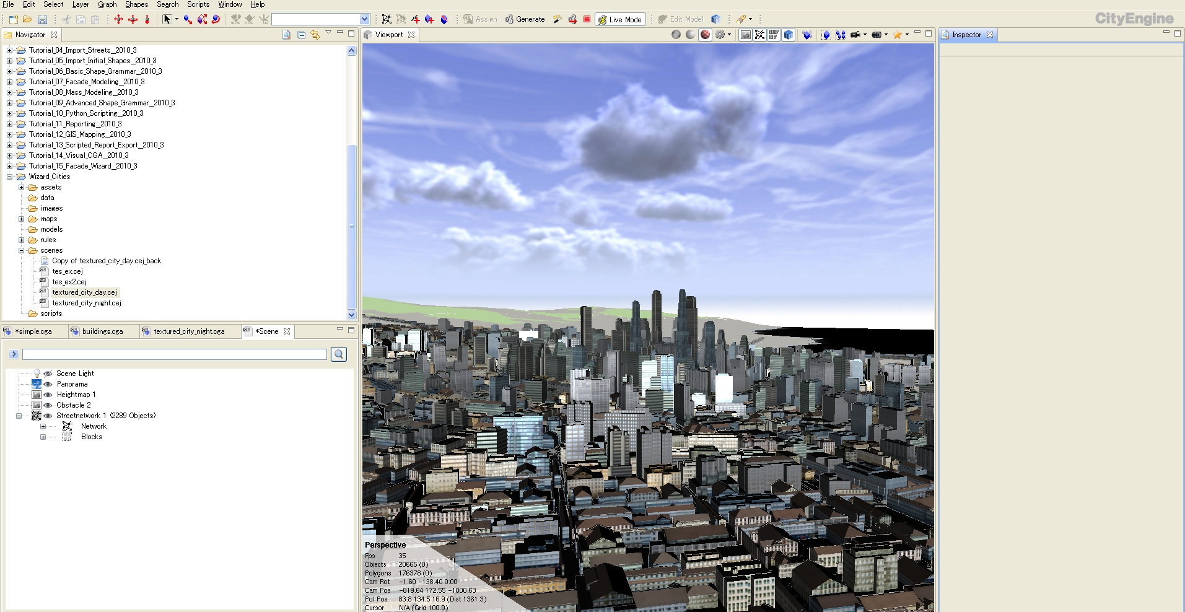Open the Help menu
Image resolution: width=1185 pixels, height=612 pixels.
pos(257,4)
